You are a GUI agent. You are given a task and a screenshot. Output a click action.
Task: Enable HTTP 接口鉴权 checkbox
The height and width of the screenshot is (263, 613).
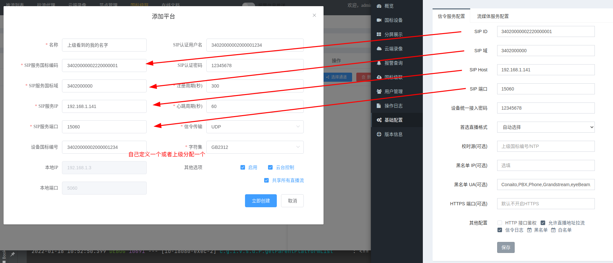(x=500, y=223)
